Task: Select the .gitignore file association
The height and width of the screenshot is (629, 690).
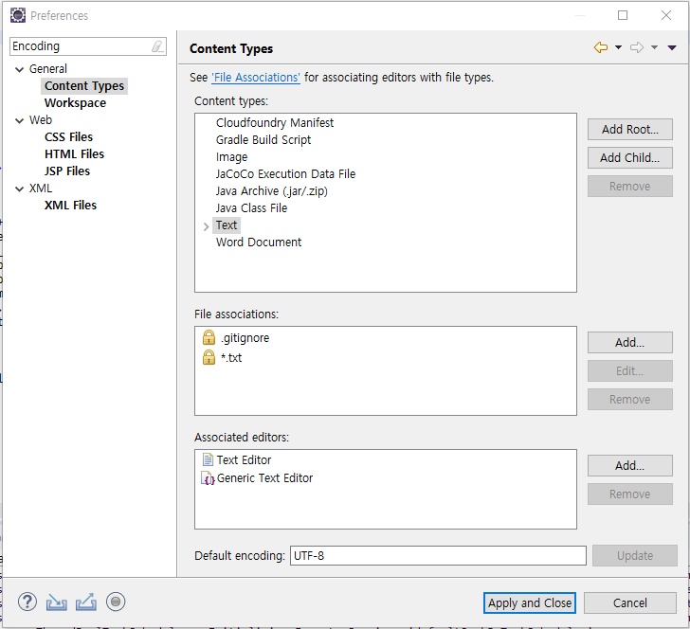Action: click(x=245, y=338)
